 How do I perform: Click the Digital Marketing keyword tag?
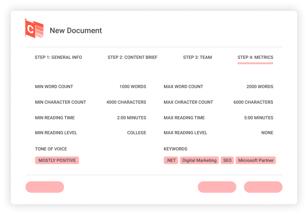click(199, 160)
